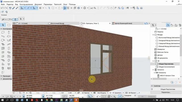Select the Wall tool in toolbox
Image resolution: width=182 pixels, height=102 pixels.
coord(3,33)
